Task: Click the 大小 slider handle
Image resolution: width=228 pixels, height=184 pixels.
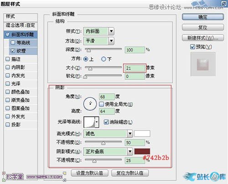Action: pos(90,69)
